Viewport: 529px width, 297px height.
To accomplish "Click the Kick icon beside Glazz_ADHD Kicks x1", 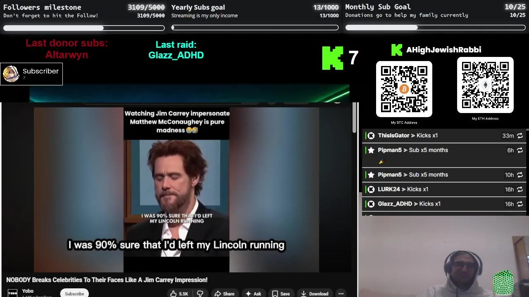I will click(371, 204).
